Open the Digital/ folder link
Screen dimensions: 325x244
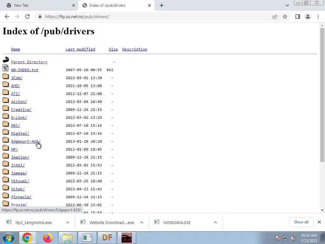coord(20,133)
